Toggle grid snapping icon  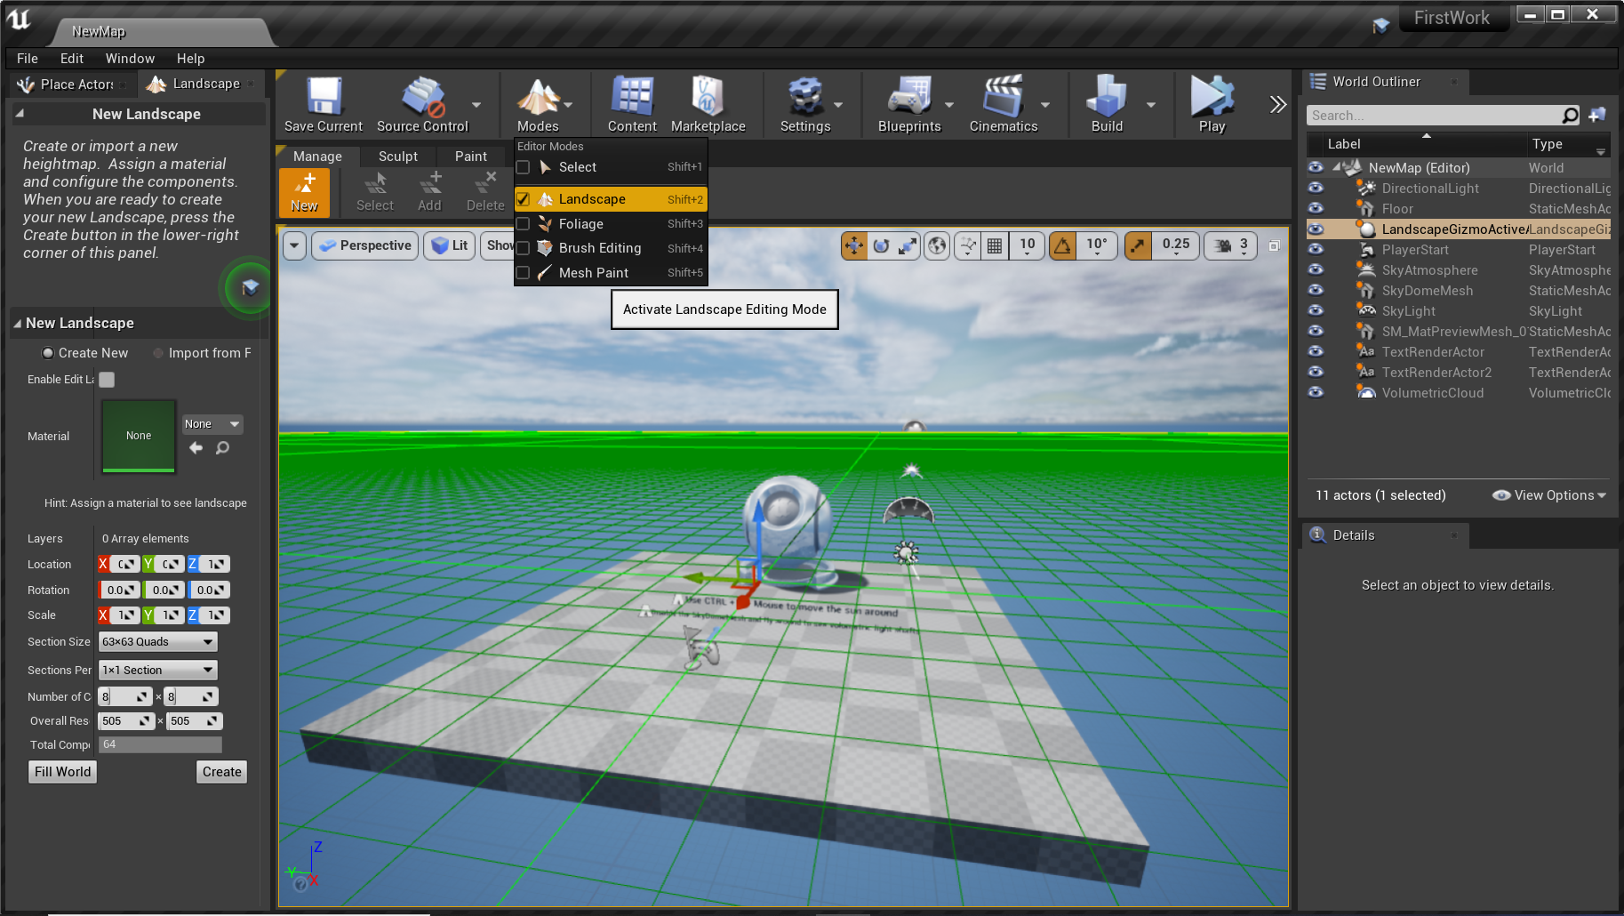point(995,245)
